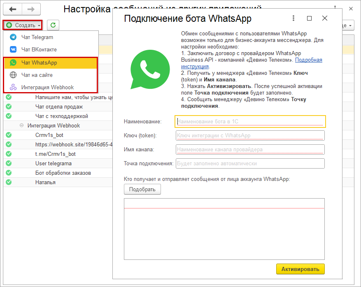Select row User telegrama
Screen dimensions: 361x287
point(58,163)
